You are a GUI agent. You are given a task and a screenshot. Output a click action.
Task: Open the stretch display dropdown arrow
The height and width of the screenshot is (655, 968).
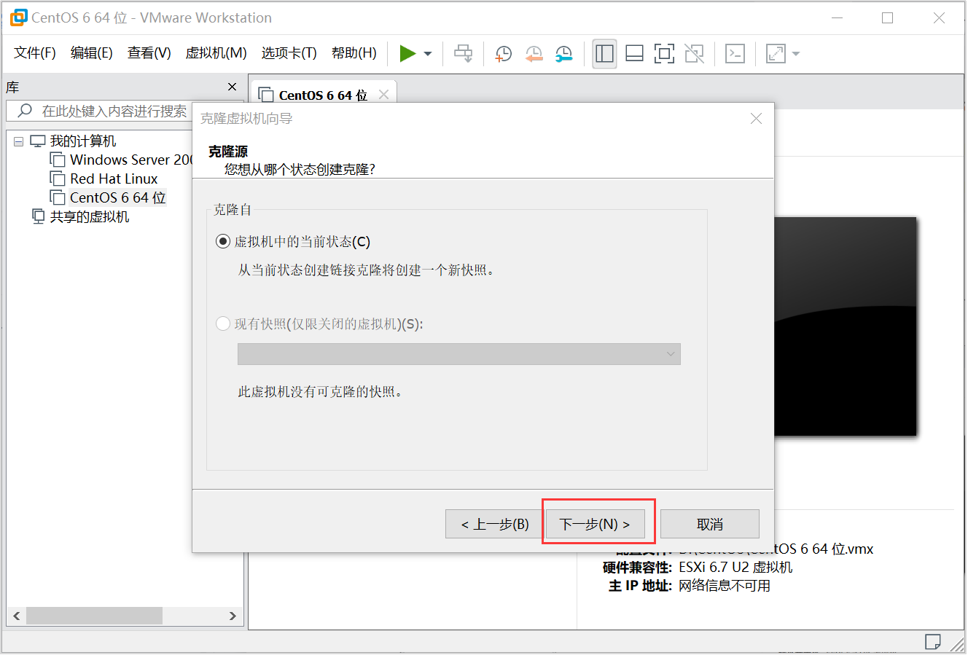[x=796, y=54]
